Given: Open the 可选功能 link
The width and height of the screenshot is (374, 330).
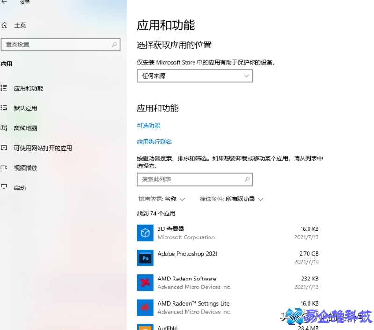Looking at the screenshot, I should (x=149, y=126).
